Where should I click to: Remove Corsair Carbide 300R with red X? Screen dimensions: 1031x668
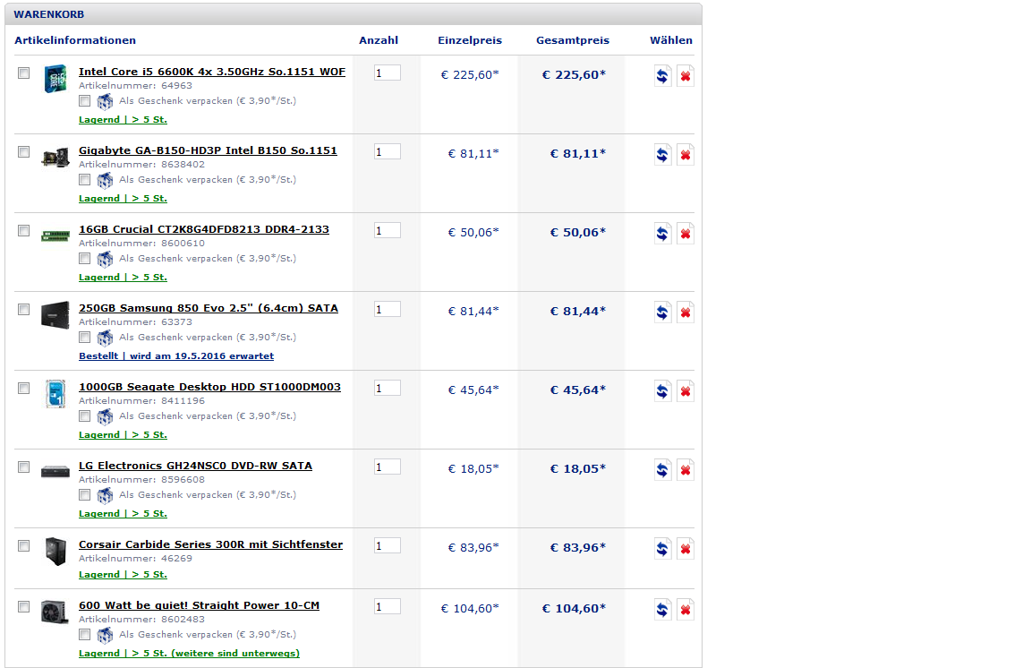686,549
